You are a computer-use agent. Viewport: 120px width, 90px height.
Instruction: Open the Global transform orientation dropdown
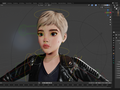tap(41, 5)
